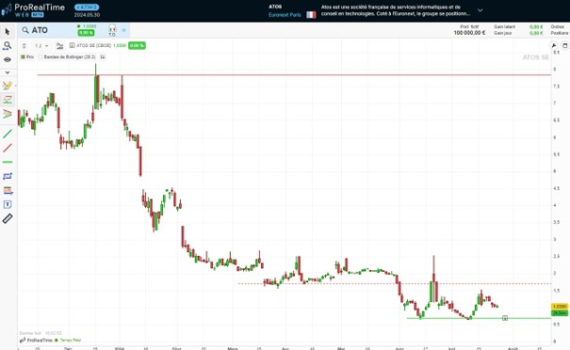Expand the ATOS company description chevron
This screenshot has height=350, width=570.
pos(480,10)
